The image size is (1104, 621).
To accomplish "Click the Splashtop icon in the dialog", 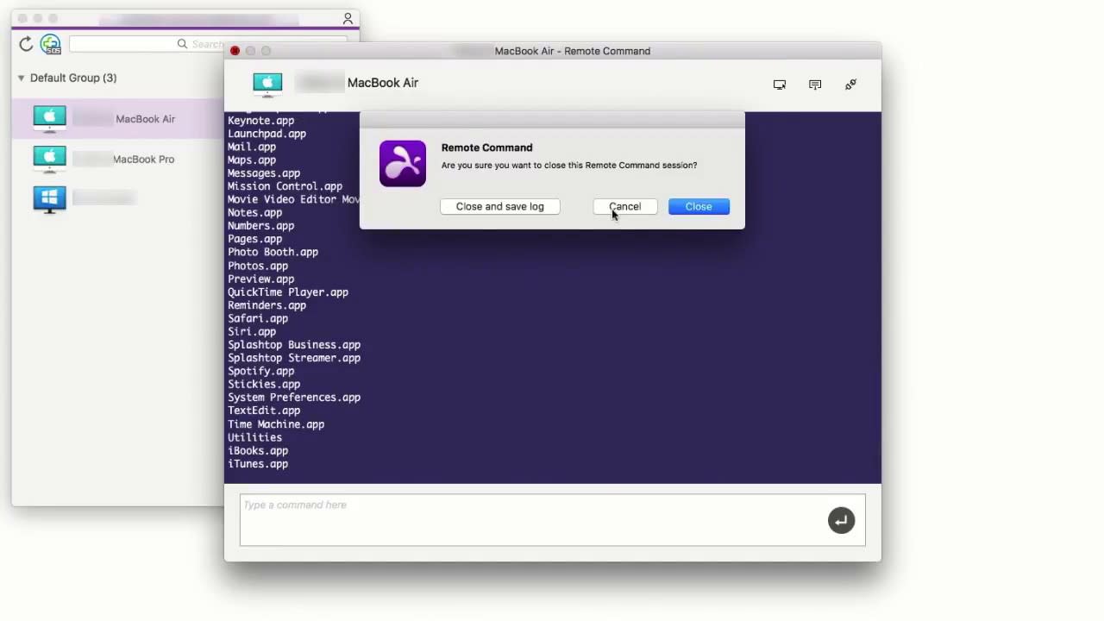I will point(403,163).
